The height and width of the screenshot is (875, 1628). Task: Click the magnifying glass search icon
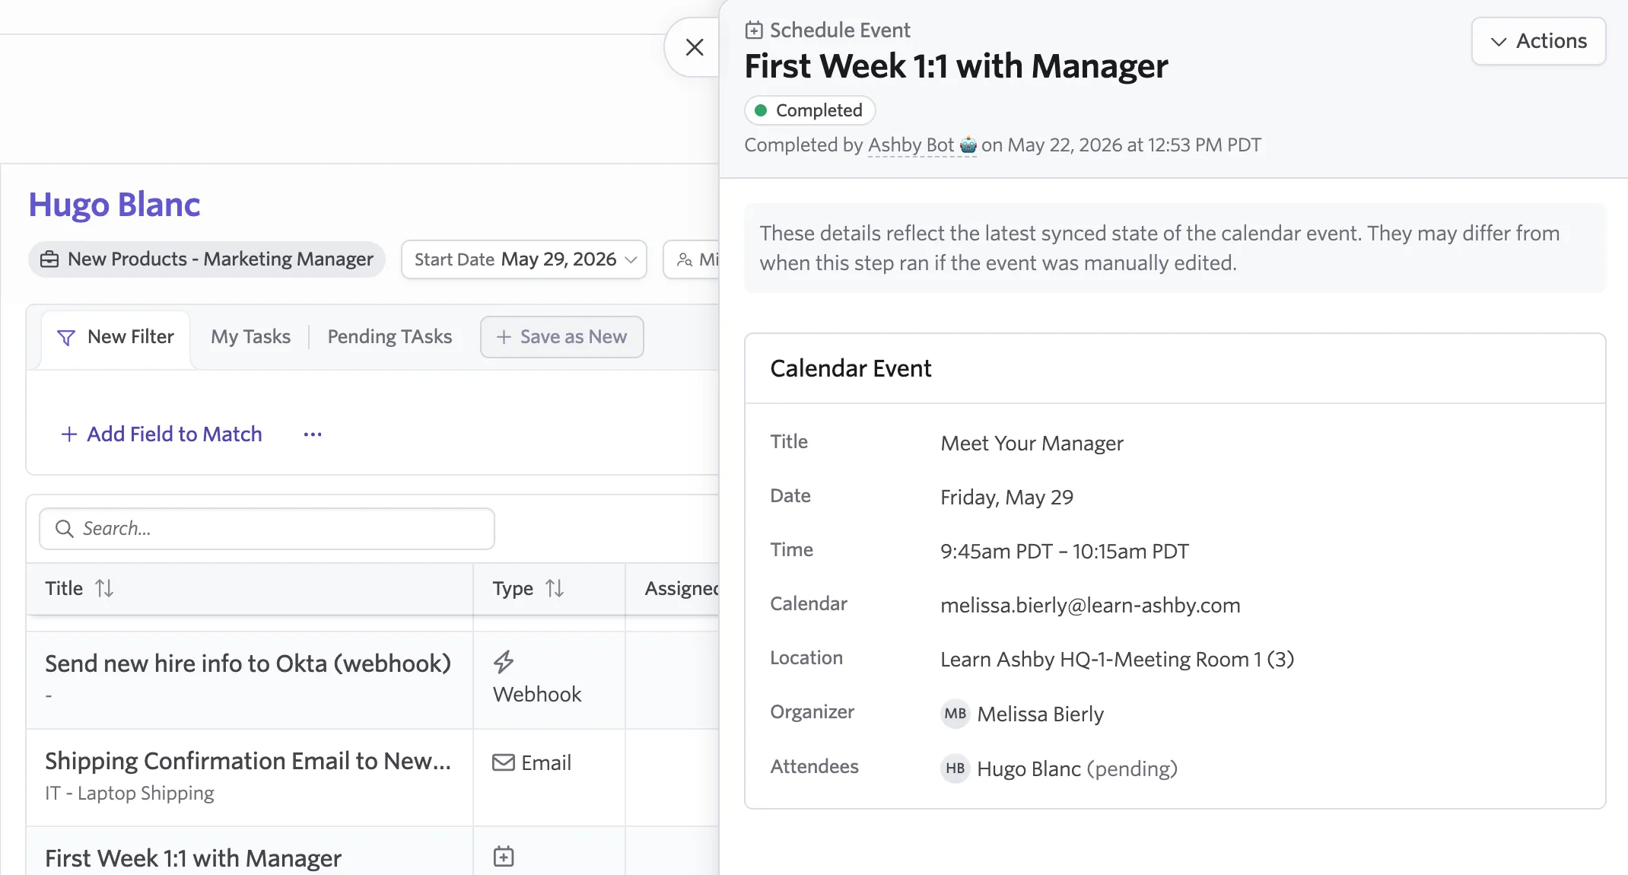click(65, 529)
